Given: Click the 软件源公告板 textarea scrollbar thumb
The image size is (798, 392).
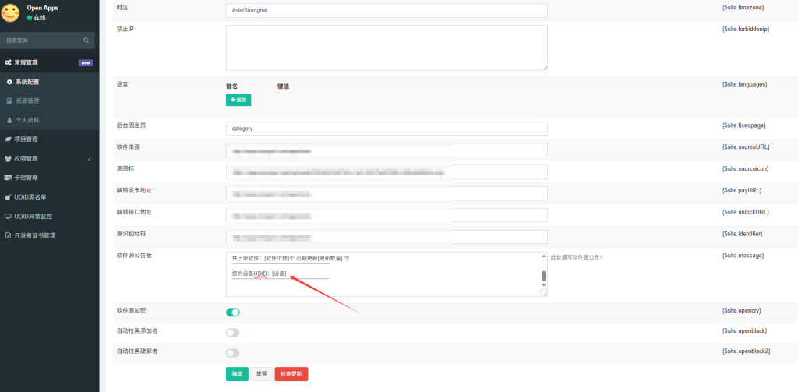Looking at the screenshot, I should [543, 276].
